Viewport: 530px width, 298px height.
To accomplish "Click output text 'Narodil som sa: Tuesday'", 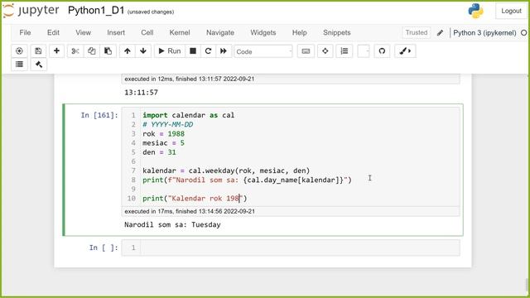I will [172, 224].
